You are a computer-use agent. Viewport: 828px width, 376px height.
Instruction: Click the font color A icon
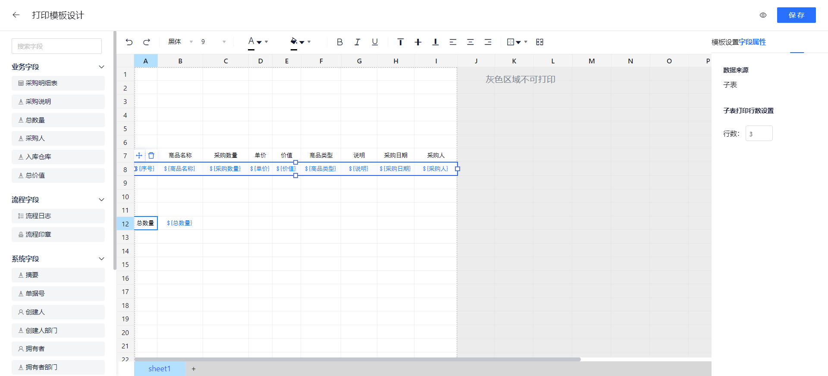pos(251,42)
